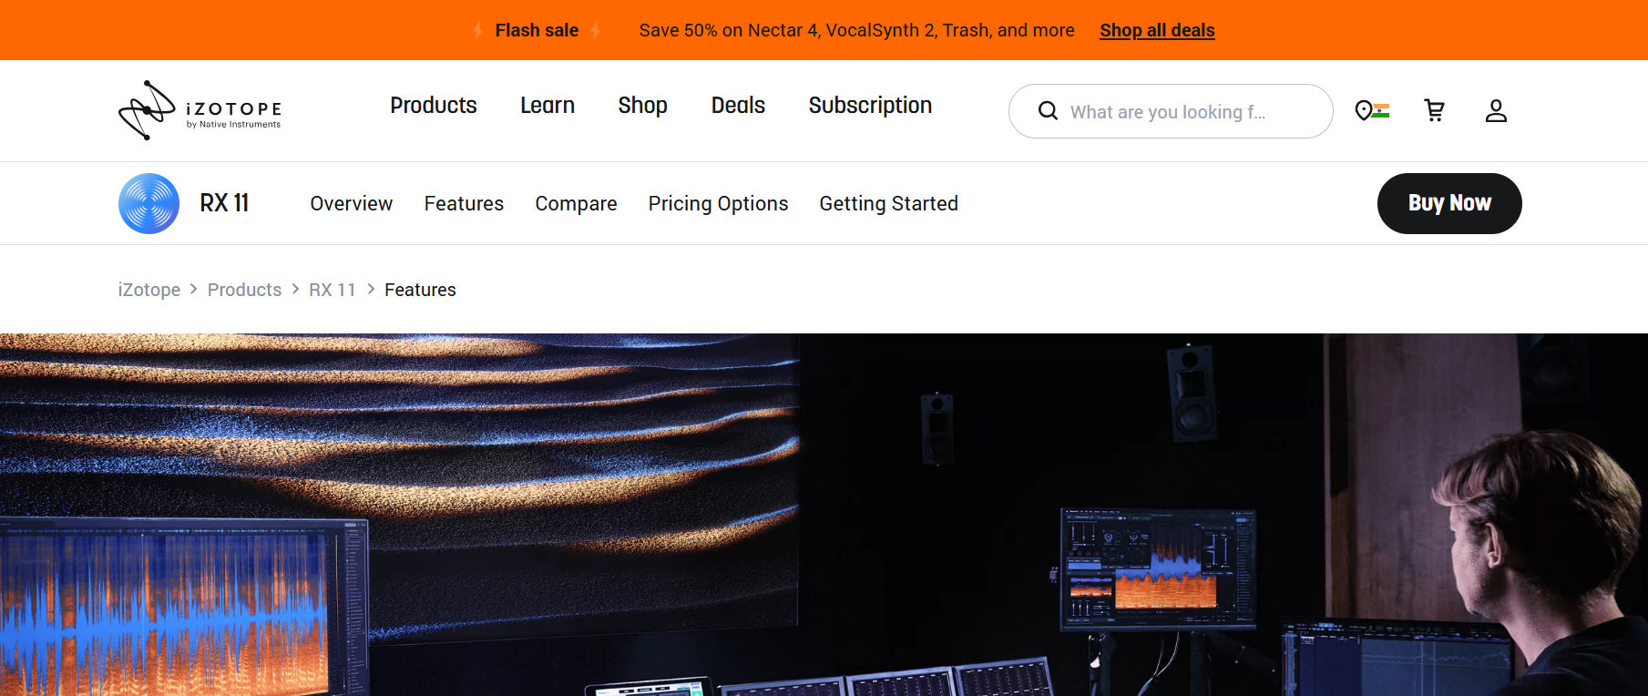Image resolution: width=1648 pixels, height=696 pixels.
Task: Open the Products menu
Action: pyautogui.click(x=434, y=106)
